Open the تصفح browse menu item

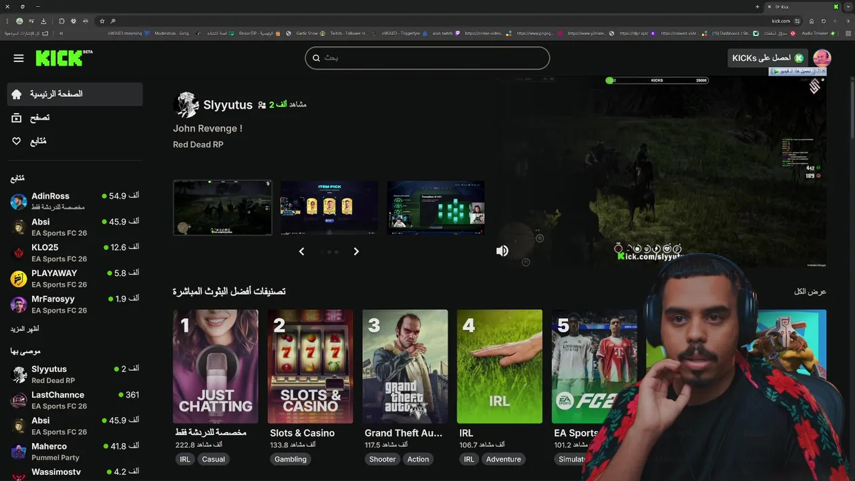(x=75, y=118)
